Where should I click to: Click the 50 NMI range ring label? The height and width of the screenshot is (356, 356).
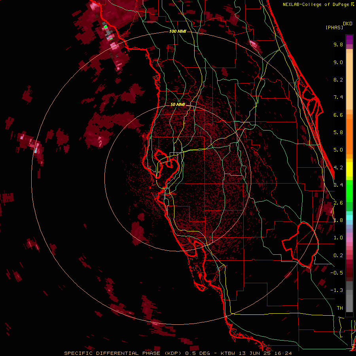point(178,104)
